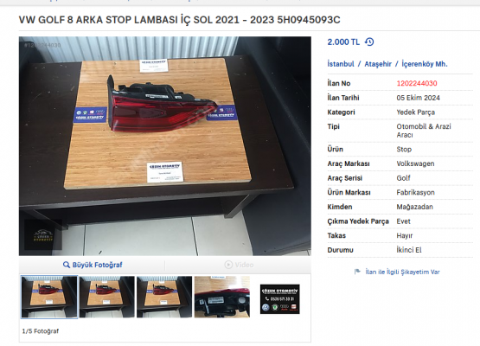Image resolution: width=480 pixels, height=346 pixels.
Task: Open the İçerenköy Mh. neighborhood link
Action: pos(425,64)
